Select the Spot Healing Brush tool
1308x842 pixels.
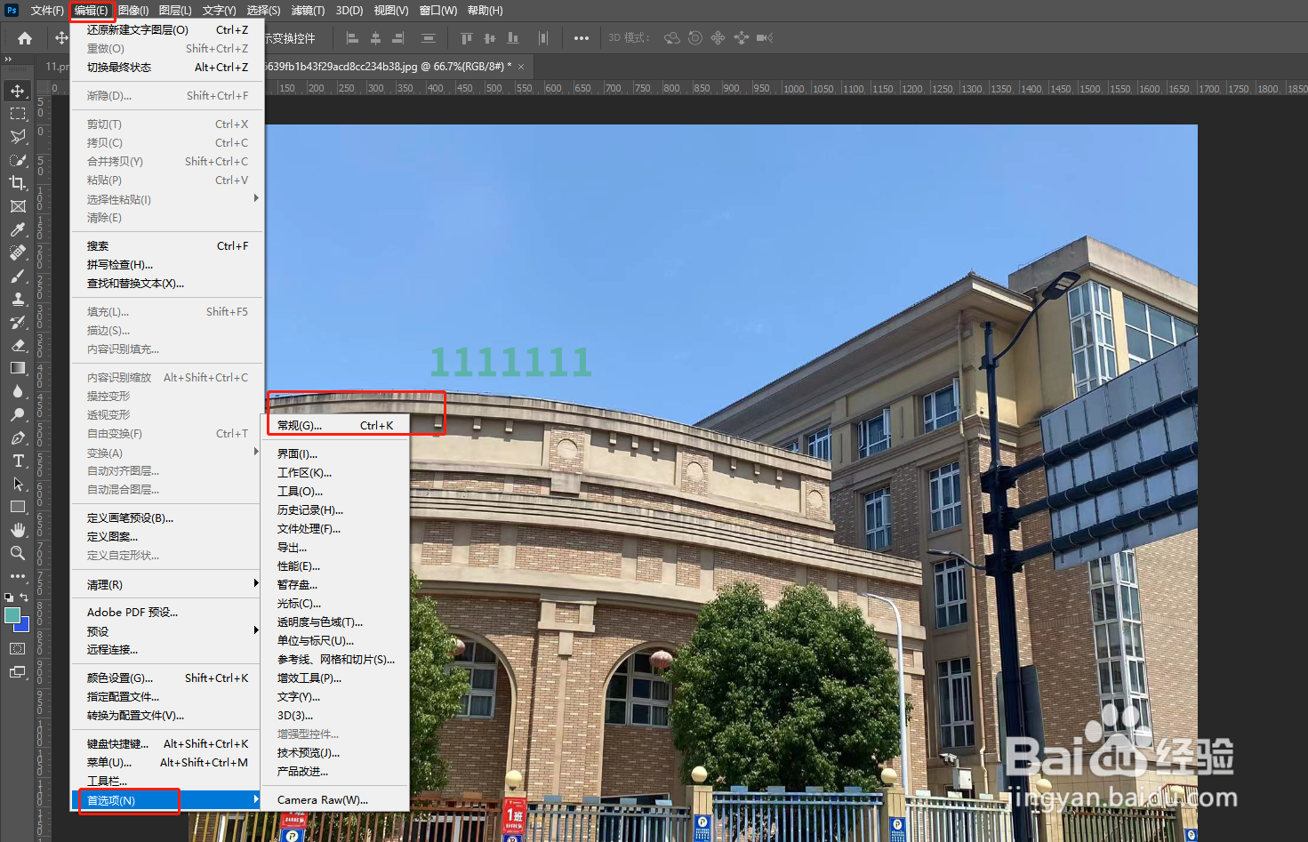tap(18, 253)
